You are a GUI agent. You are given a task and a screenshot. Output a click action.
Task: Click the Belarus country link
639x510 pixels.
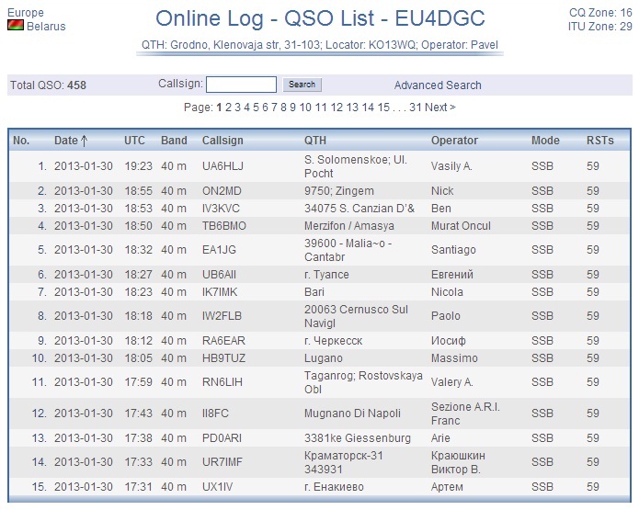pyautogui.click(x=46, y=27)
